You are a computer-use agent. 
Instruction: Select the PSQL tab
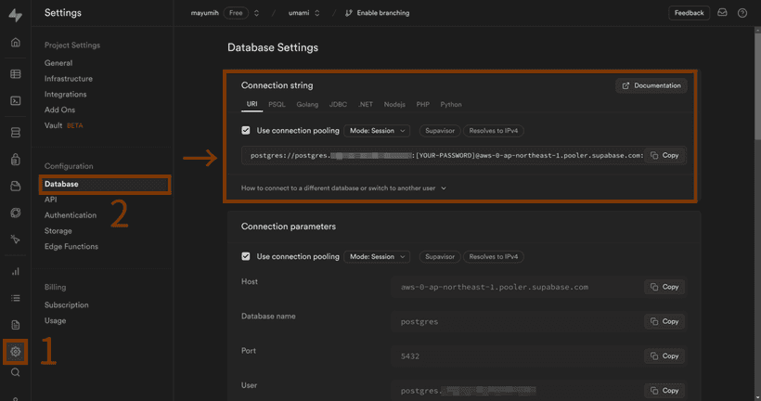click(277, 104)
